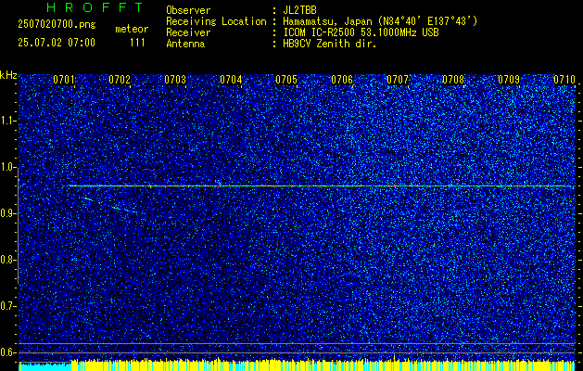Click the Receiving Location label
The height and width of the screenshot is (371, 583).
point(216,21)
